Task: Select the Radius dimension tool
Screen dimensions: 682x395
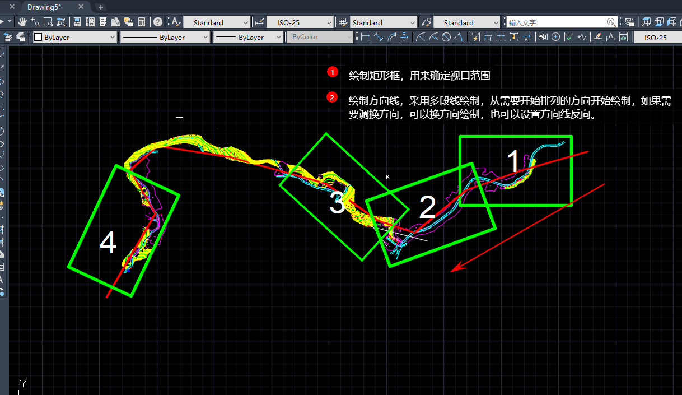Action: pyautogui.click(x=421, y=37)
